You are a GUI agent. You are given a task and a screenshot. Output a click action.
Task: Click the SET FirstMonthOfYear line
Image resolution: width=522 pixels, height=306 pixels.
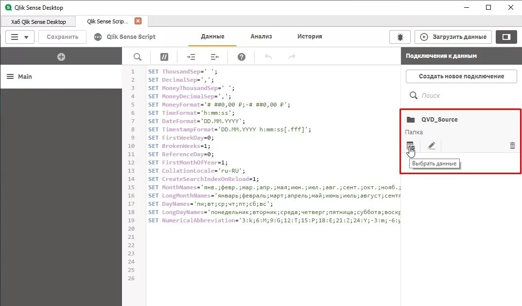click(188, 162)
